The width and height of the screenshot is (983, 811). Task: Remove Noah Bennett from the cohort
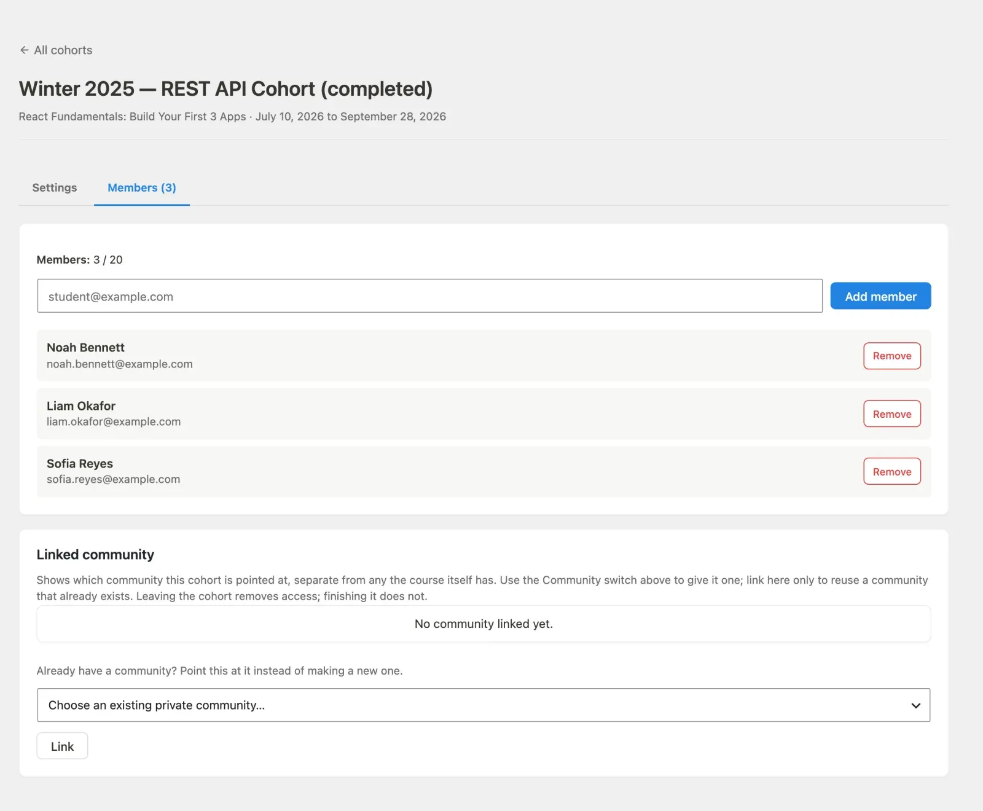point(892,356)
